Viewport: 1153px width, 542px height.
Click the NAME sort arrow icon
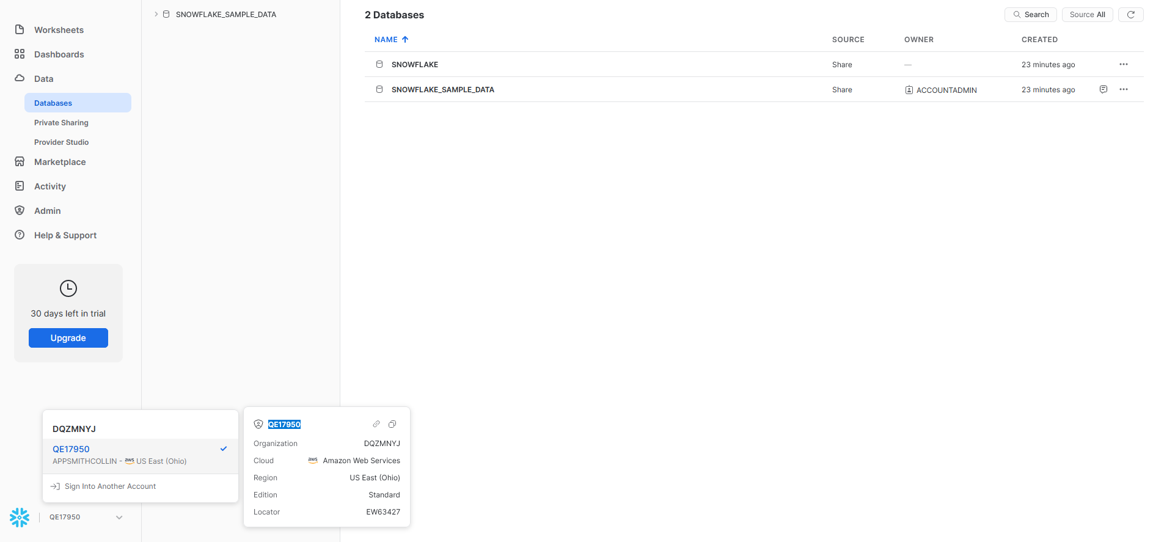pyautogui.click(x=405, y=40)
